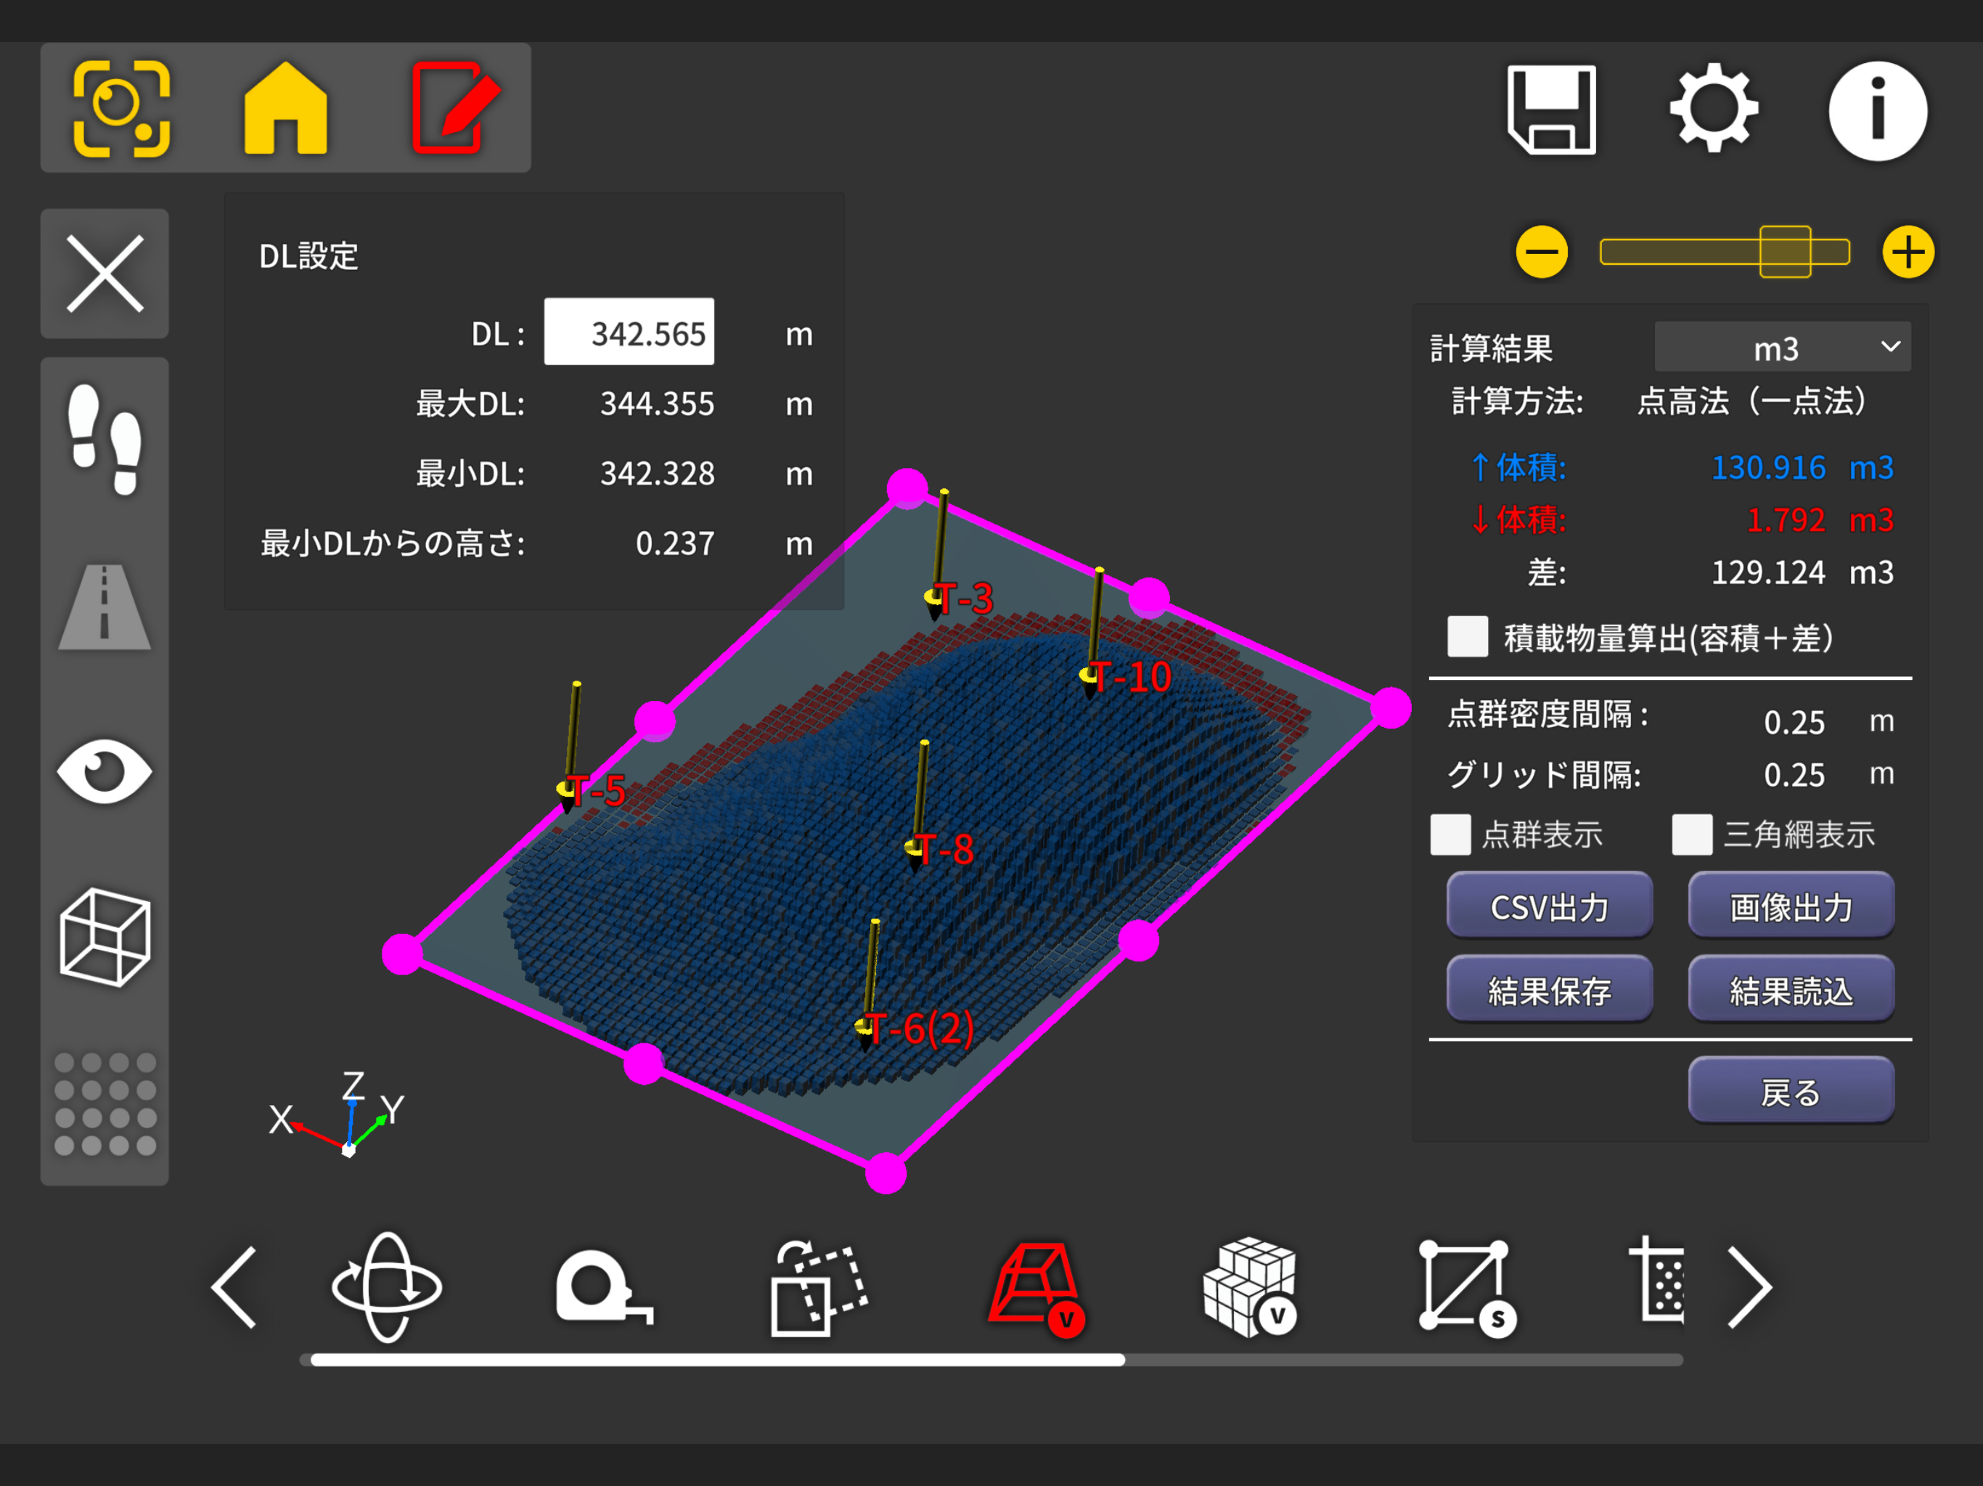This screenshot has height=1486, width=1983.
Task: Show the info icon
Action: [1877, 110]
